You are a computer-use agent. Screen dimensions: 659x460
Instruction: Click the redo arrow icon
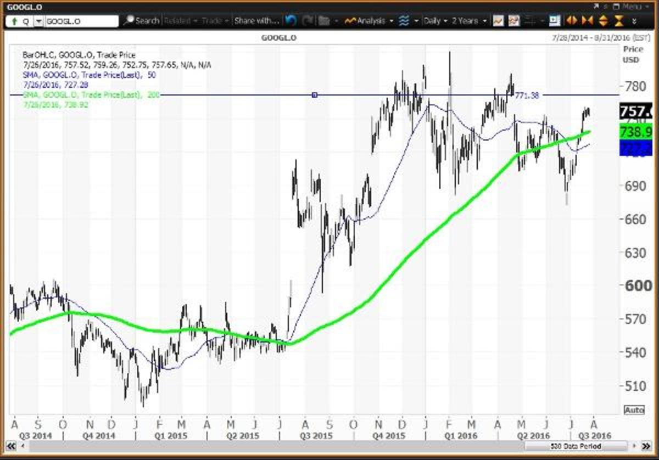(308, 21)
